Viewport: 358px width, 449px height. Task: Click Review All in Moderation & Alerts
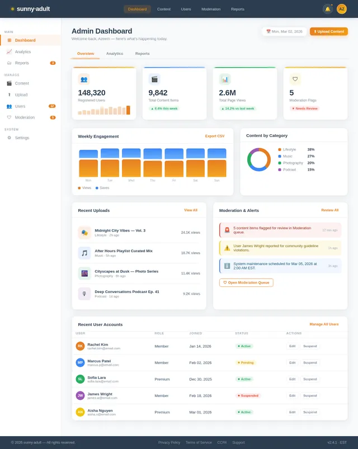330,210
